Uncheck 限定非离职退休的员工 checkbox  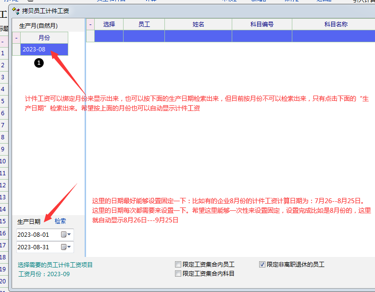[262, 265]
